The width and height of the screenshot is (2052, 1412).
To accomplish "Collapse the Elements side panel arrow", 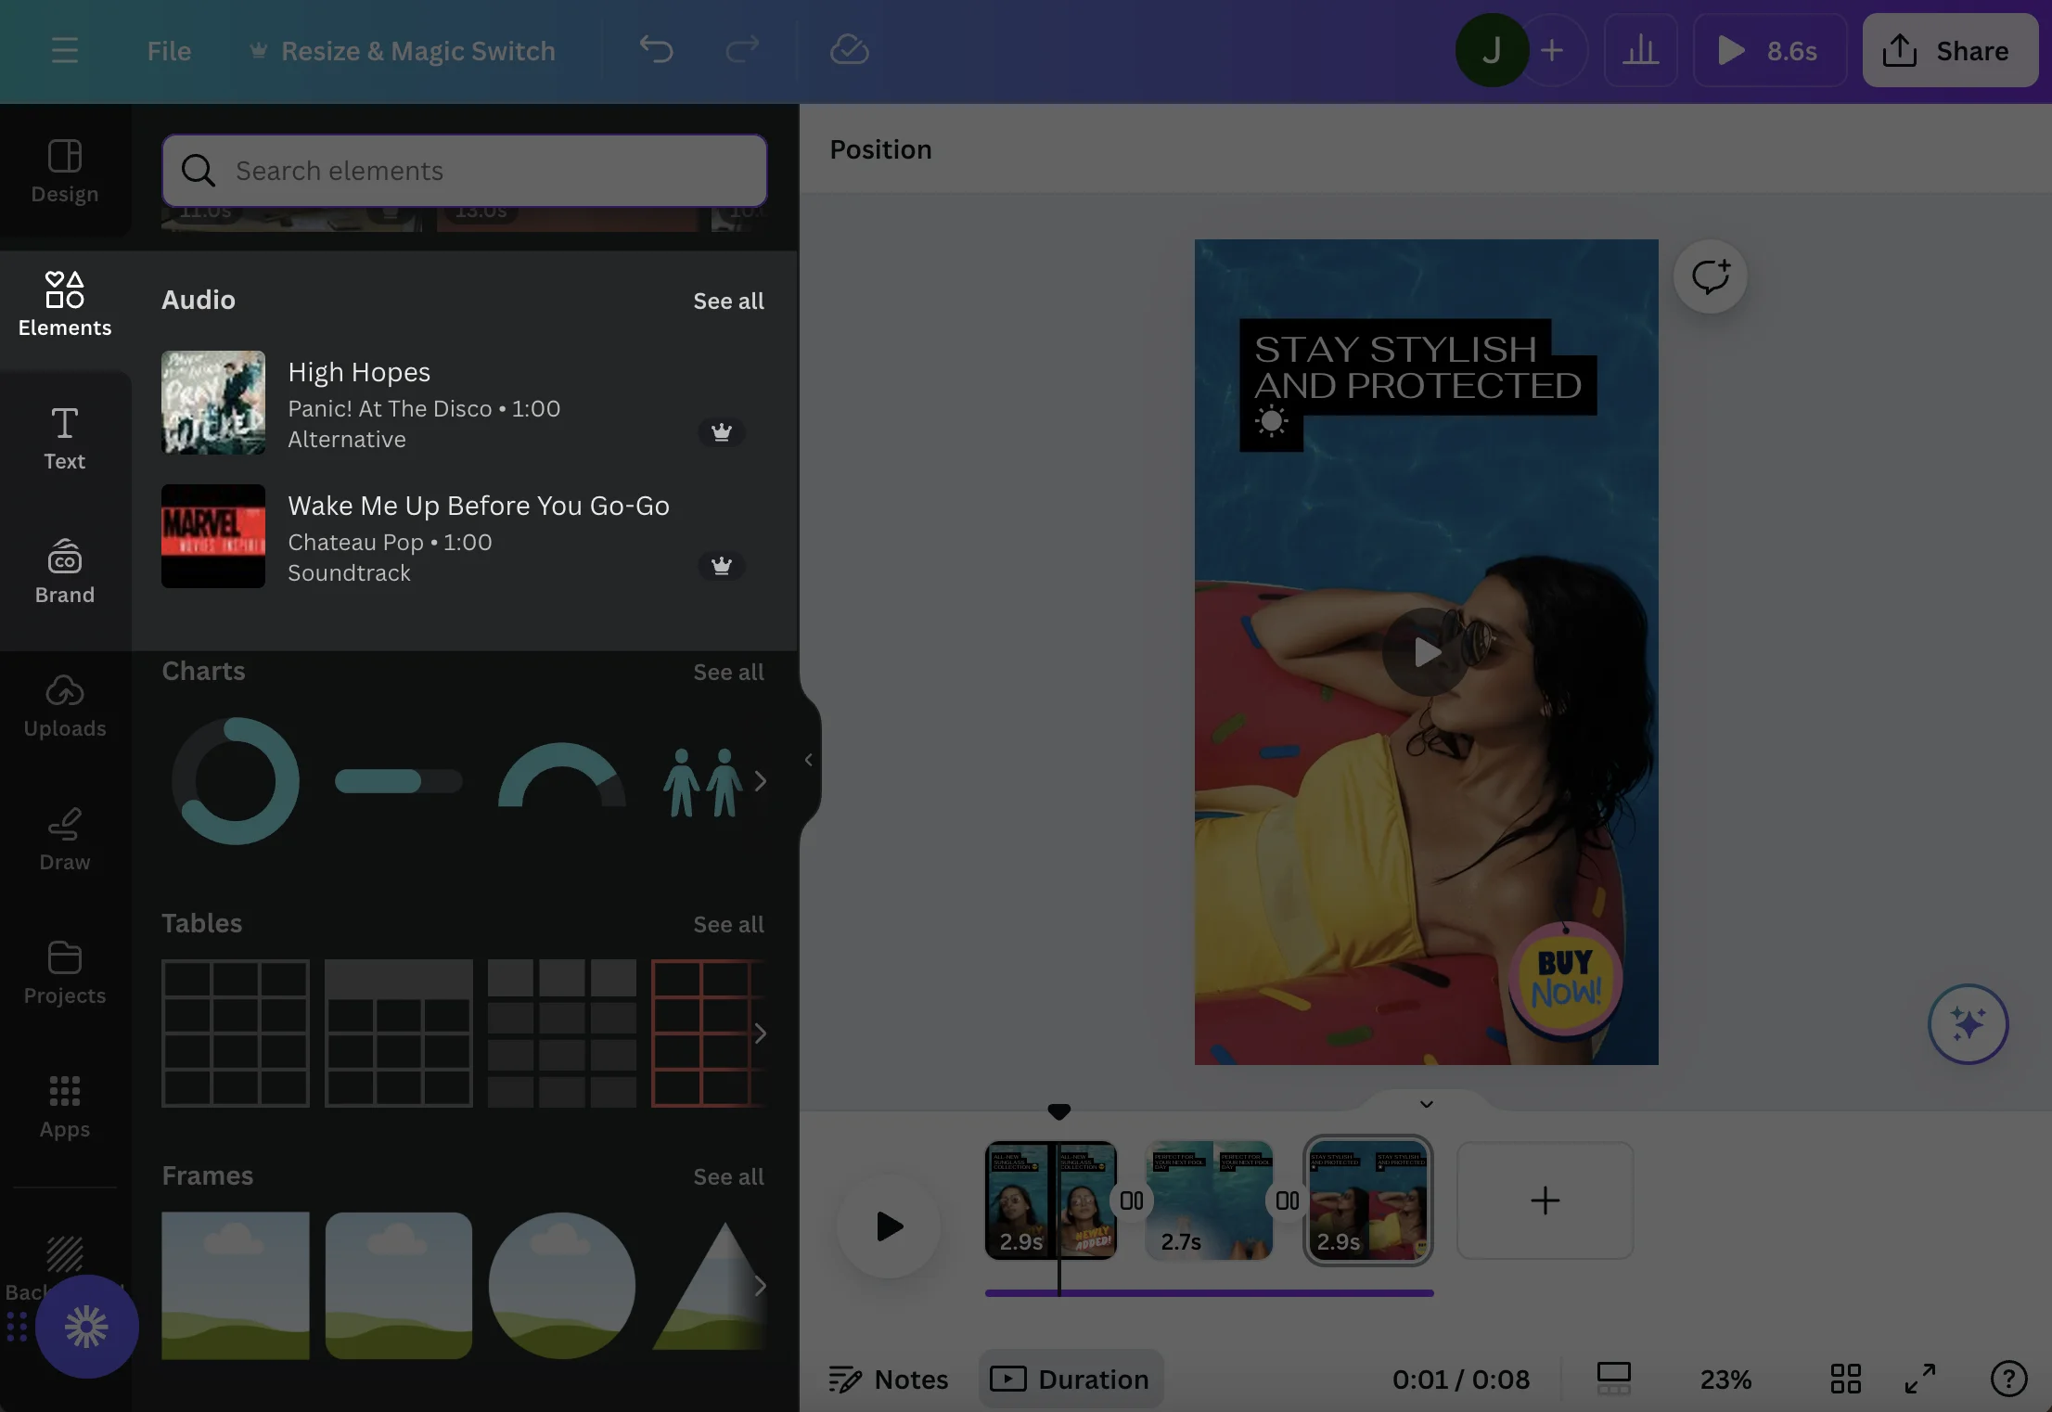I will pyautogui.click(x=809, y=760).
